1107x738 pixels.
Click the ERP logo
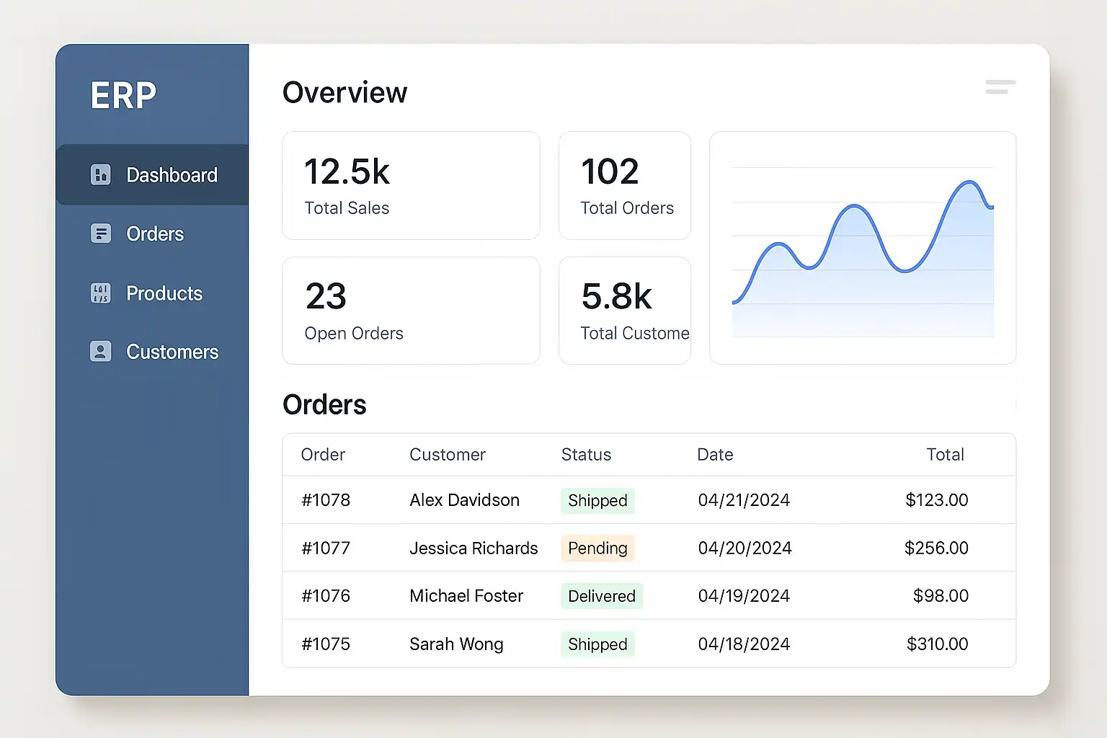[123, 95]
